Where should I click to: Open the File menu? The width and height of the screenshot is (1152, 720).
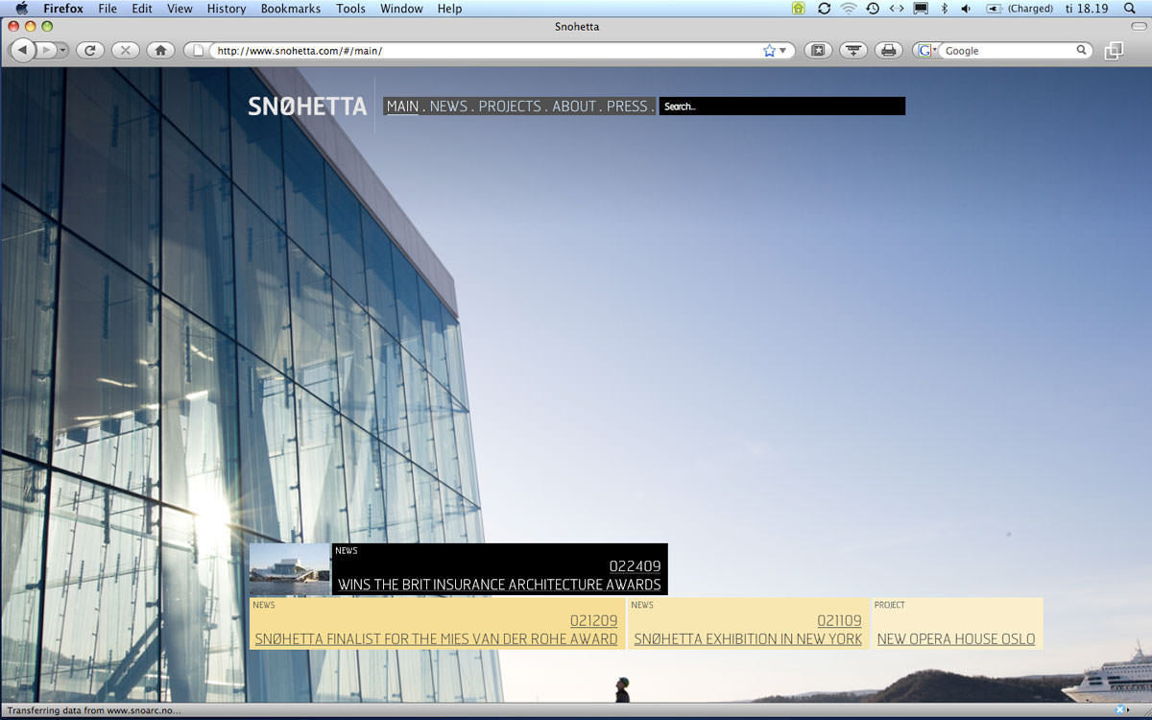point(108,9)
